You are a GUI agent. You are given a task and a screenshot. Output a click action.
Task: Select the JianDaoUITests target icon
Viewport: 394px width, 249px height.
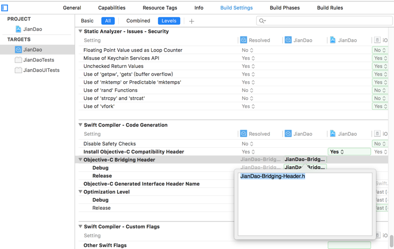18,70
